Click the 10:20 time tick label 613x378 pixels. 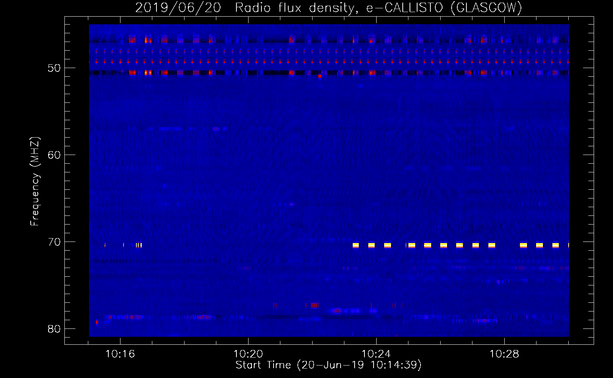(248, 354)
